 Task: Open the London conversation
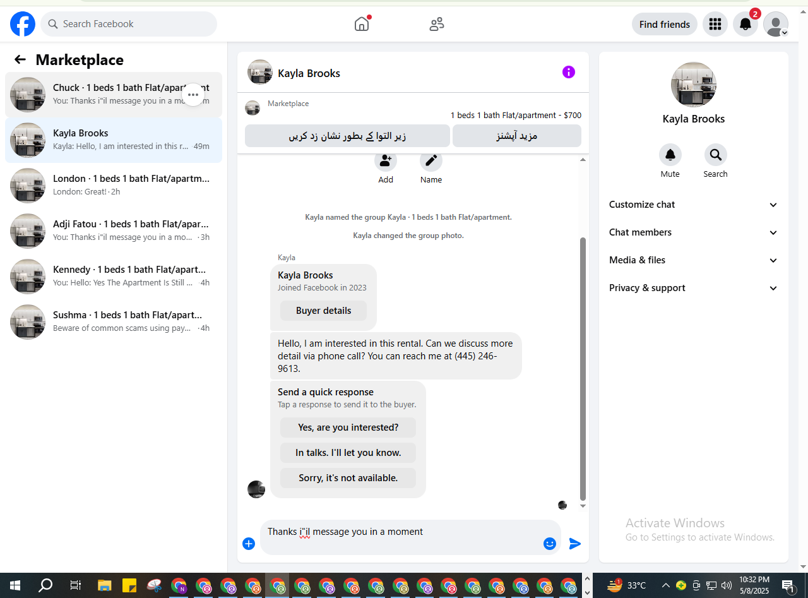pyautogui.click(x=114, y=186)
